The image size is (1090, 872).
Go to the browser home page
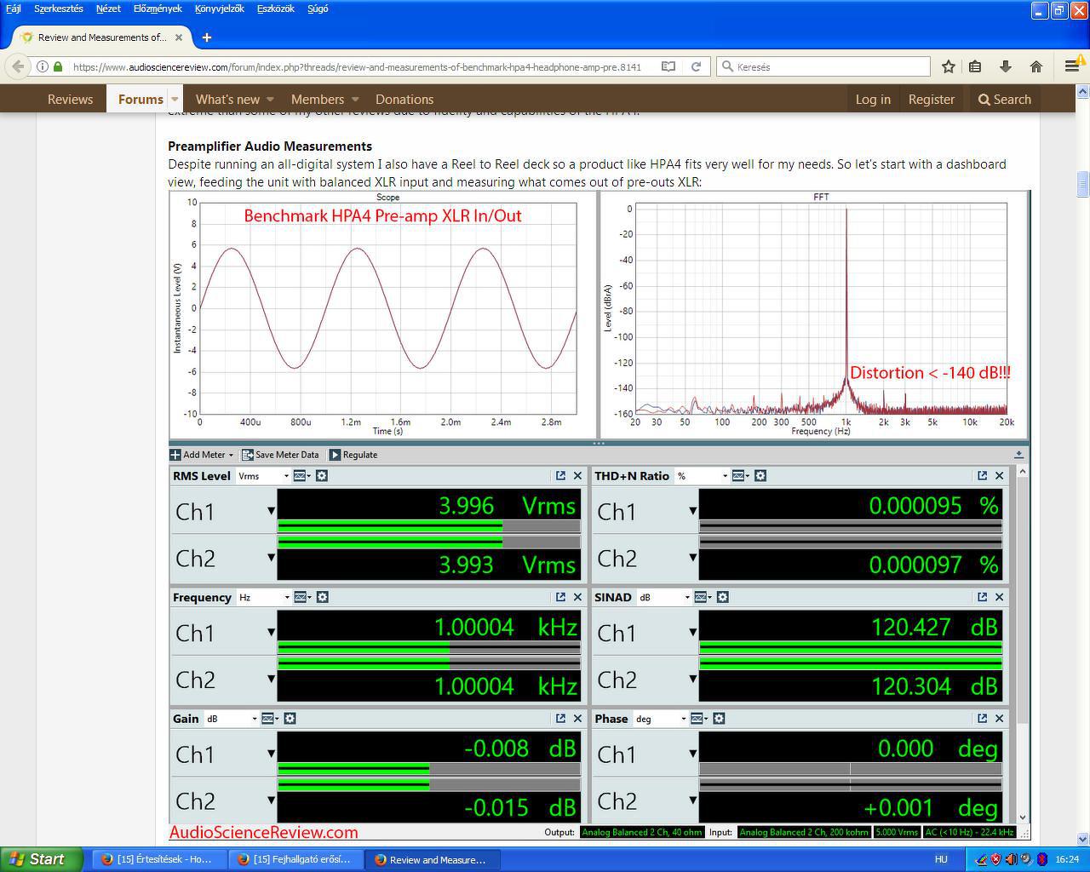(1036, 66)
